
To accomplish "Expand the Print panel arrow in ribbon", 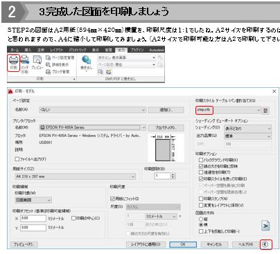I will click(x=74, y=79).
